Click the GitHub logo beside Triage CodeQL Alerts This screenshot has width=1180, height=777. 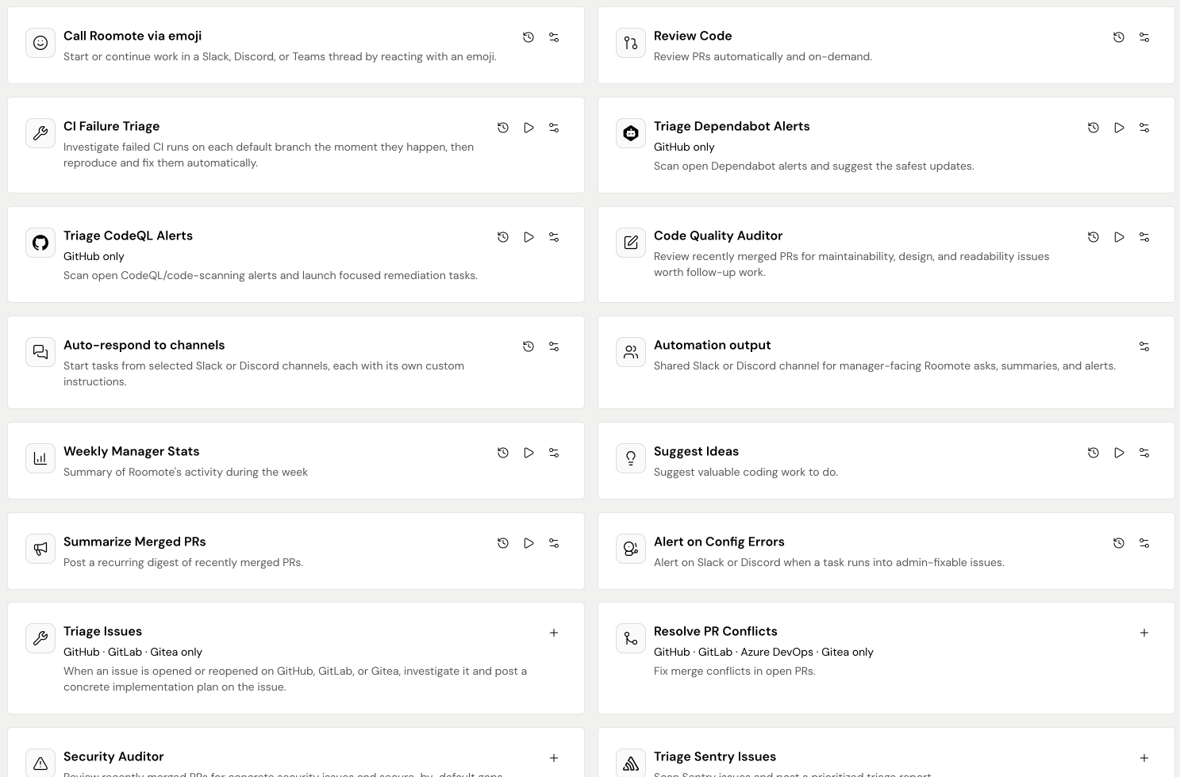(x=40, y=243)
